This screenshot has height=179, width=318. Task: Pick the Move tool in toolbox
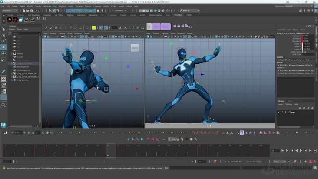[x=3, y=47]
